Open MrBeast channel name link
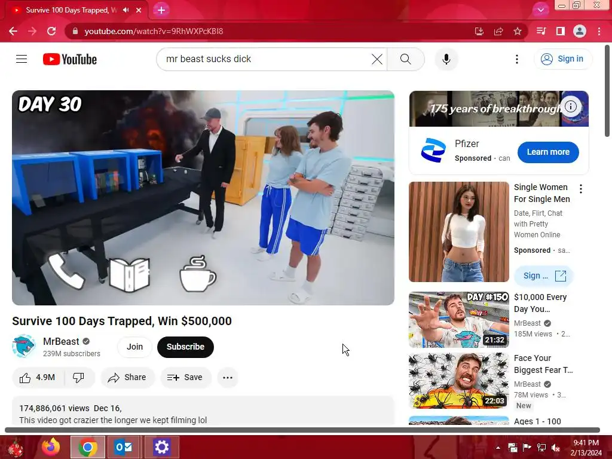This screenshot has height=459, width=612. point(61,341)
